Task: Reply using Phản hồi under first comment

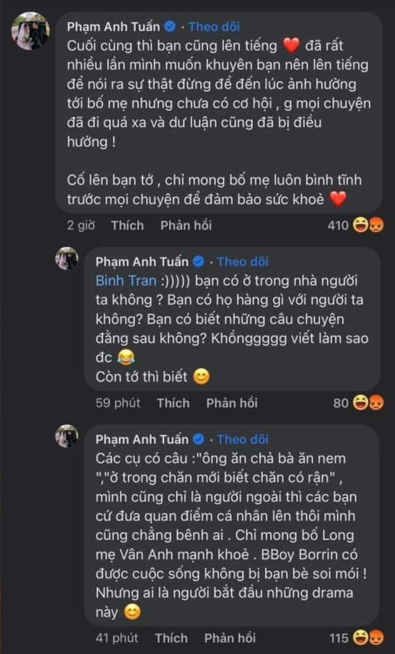Action: click(187, 225)
